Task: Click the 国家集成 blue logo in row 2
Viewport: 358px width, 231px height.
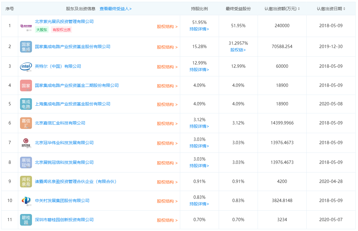Action: click(x=26, y=47)
